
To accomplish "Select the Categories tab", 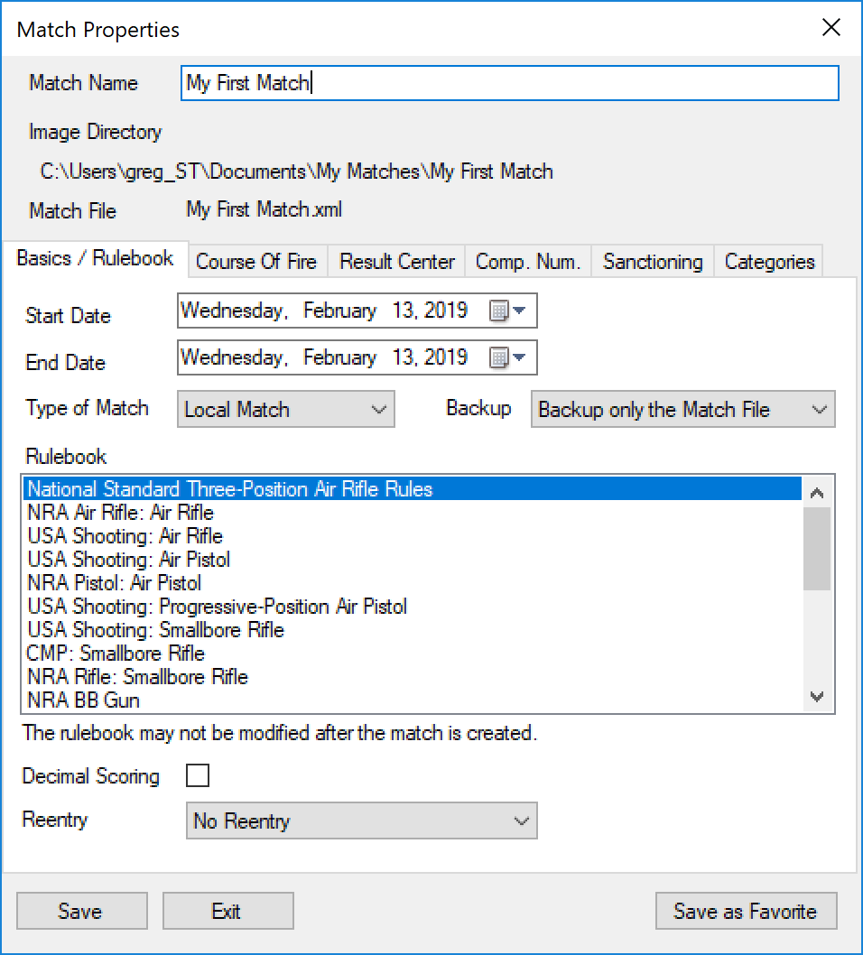I will (x=769, y=262).
